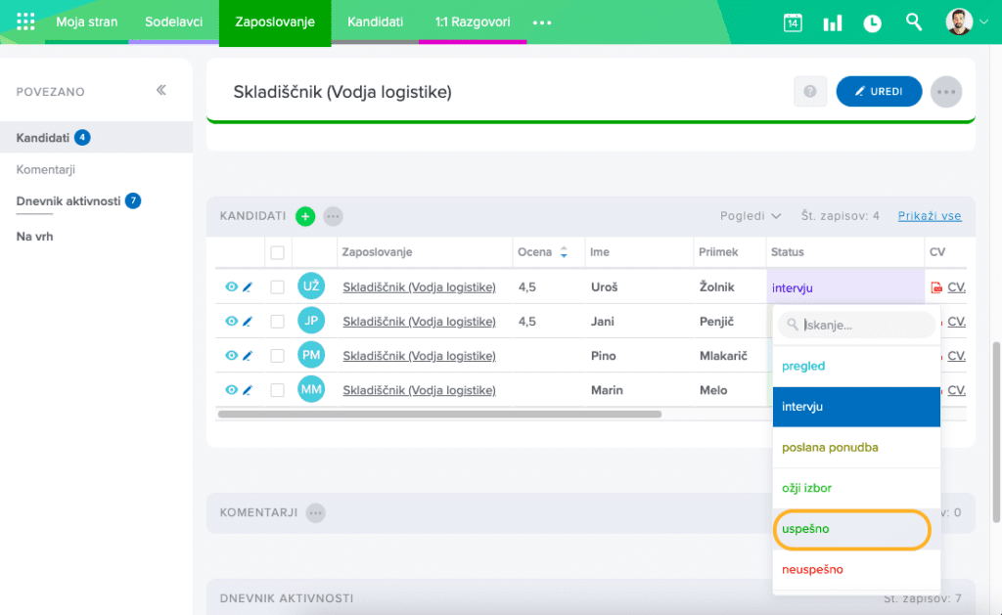Image resolution: width=1002 pixels, height=615 pixels.
Task: Check the checkbox for Marin Melo row
Action: (278, 390)
